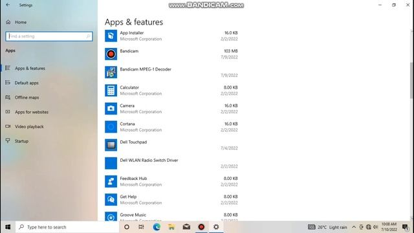The image size is (414, 233).
Task: Open Task View on the taskbar
Action: [x=141, y=227]
